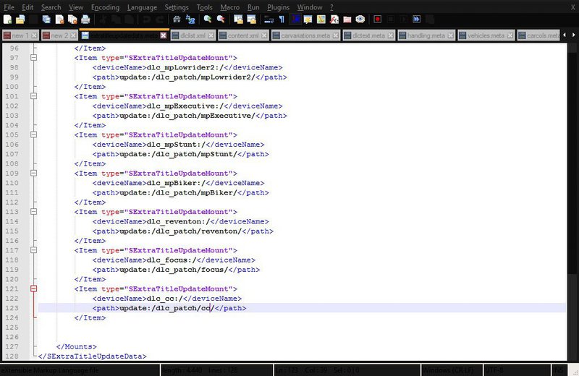This screenshot has height=376, width=579.
Task: Toggle document monitoring eye icon
Action: point(360,20)
